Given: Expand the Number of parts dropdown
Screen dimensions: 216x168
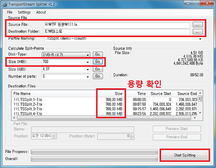Looking at the screenshot, I should tap(88, 77).
